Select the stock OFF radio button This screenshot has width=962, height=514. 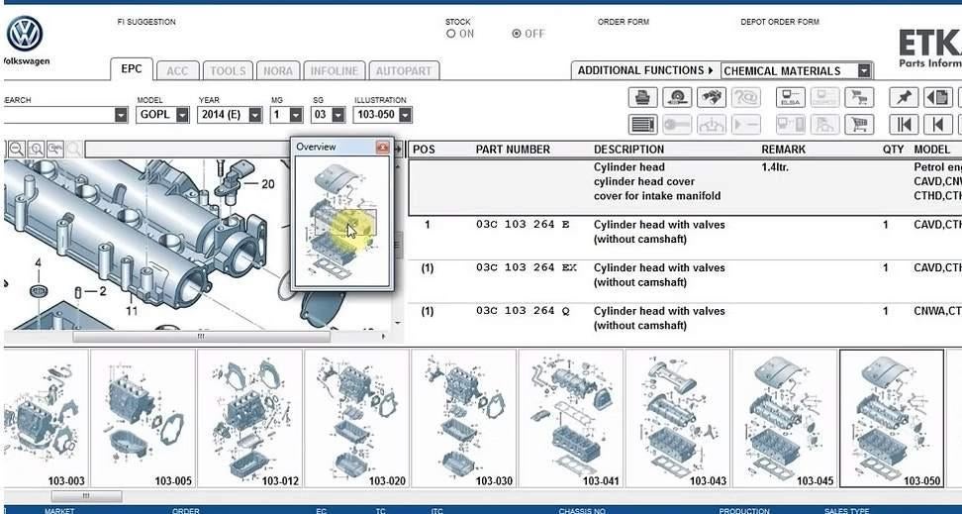point(517,34)
